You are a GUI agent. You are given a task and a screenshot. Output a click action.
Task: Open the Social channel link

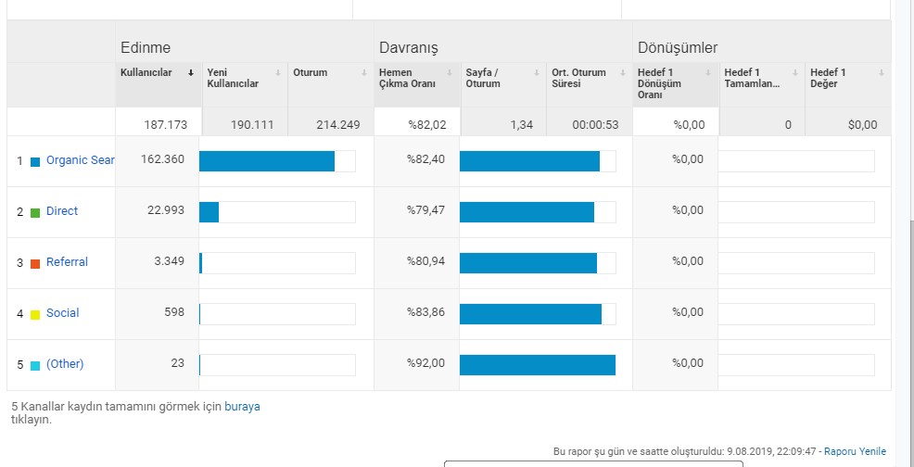[x=62, y=313]
